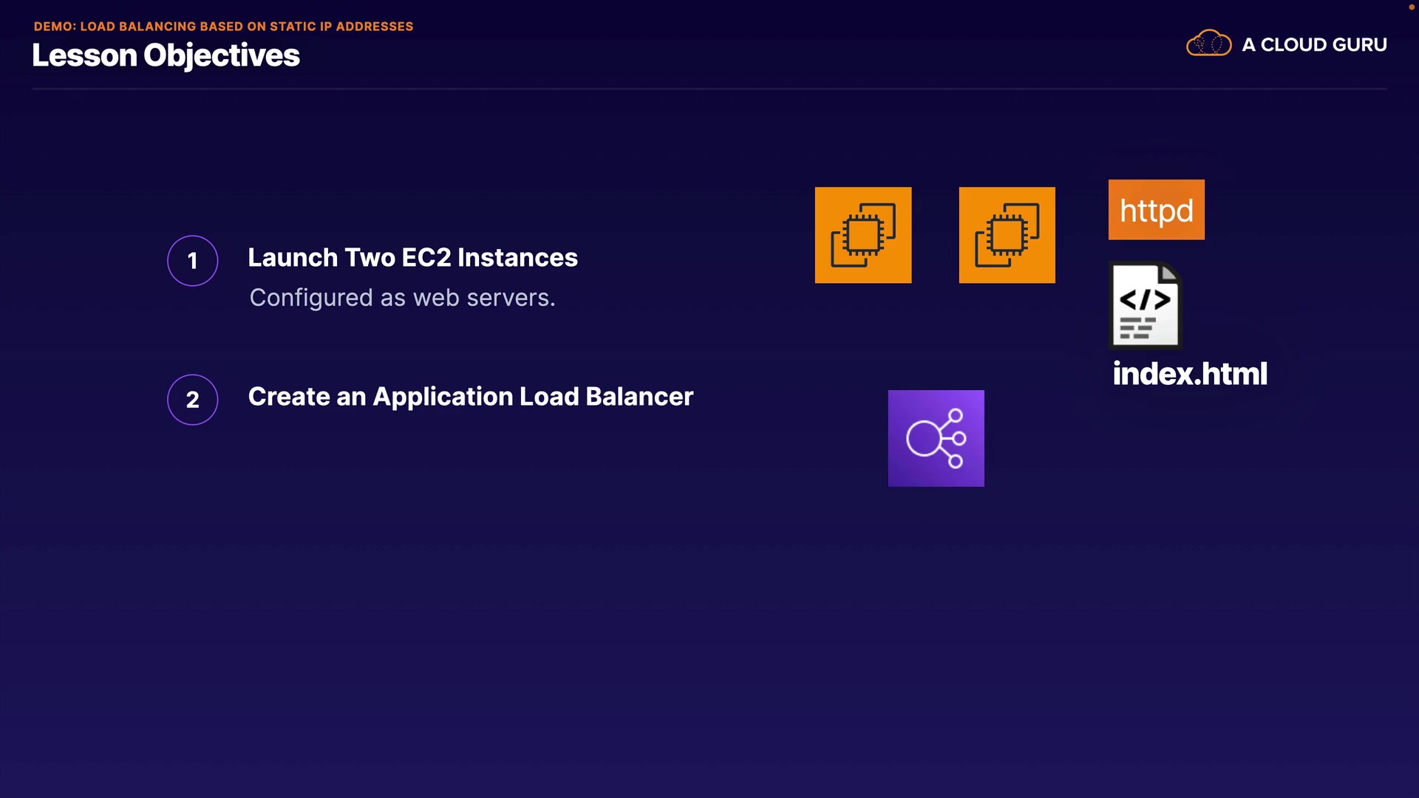Click the word STATIC in the demo subtitle
1419x798 pixels.
click(293, 27)
